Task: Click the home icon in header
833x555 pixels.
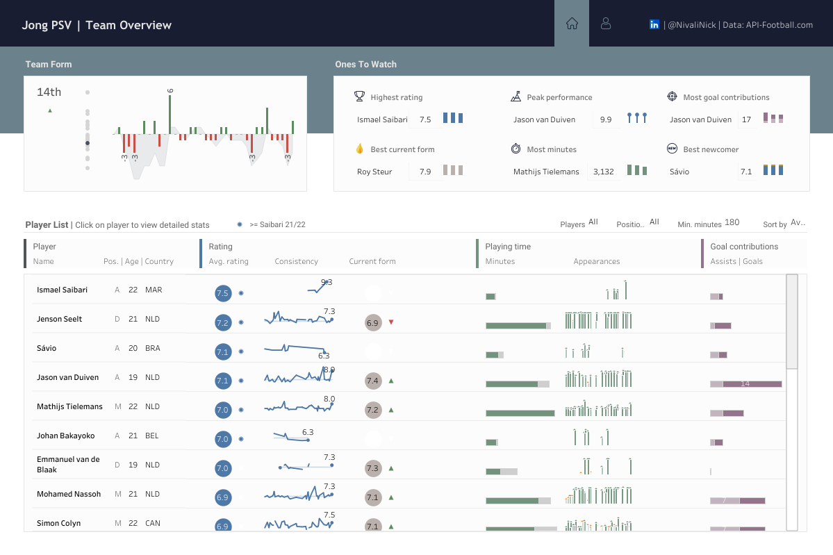Action: 572,24
